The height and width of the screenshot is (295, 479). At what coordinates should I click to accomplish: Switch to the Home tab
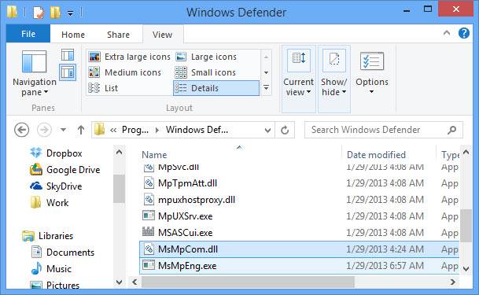coord(73,35)
